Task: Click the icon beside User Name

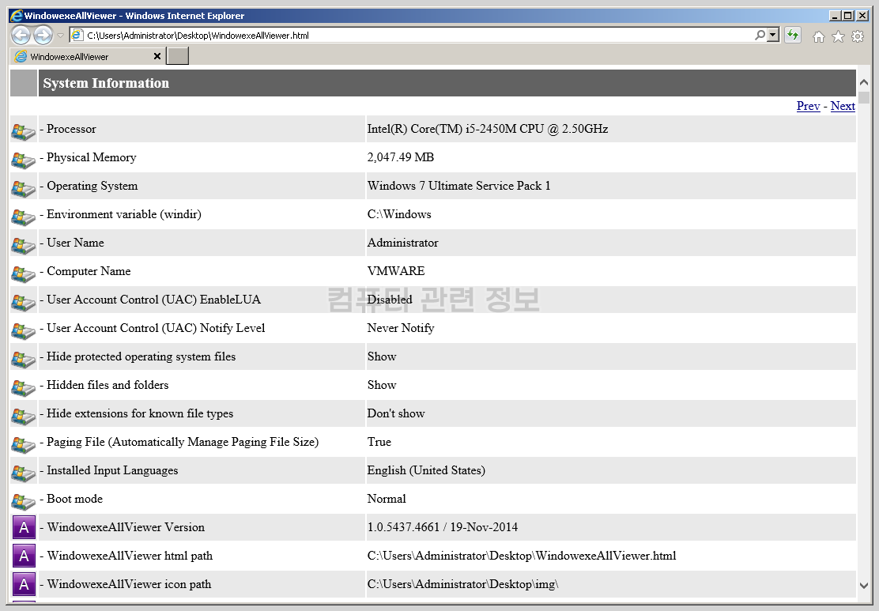Action: [x=24, y=246]
